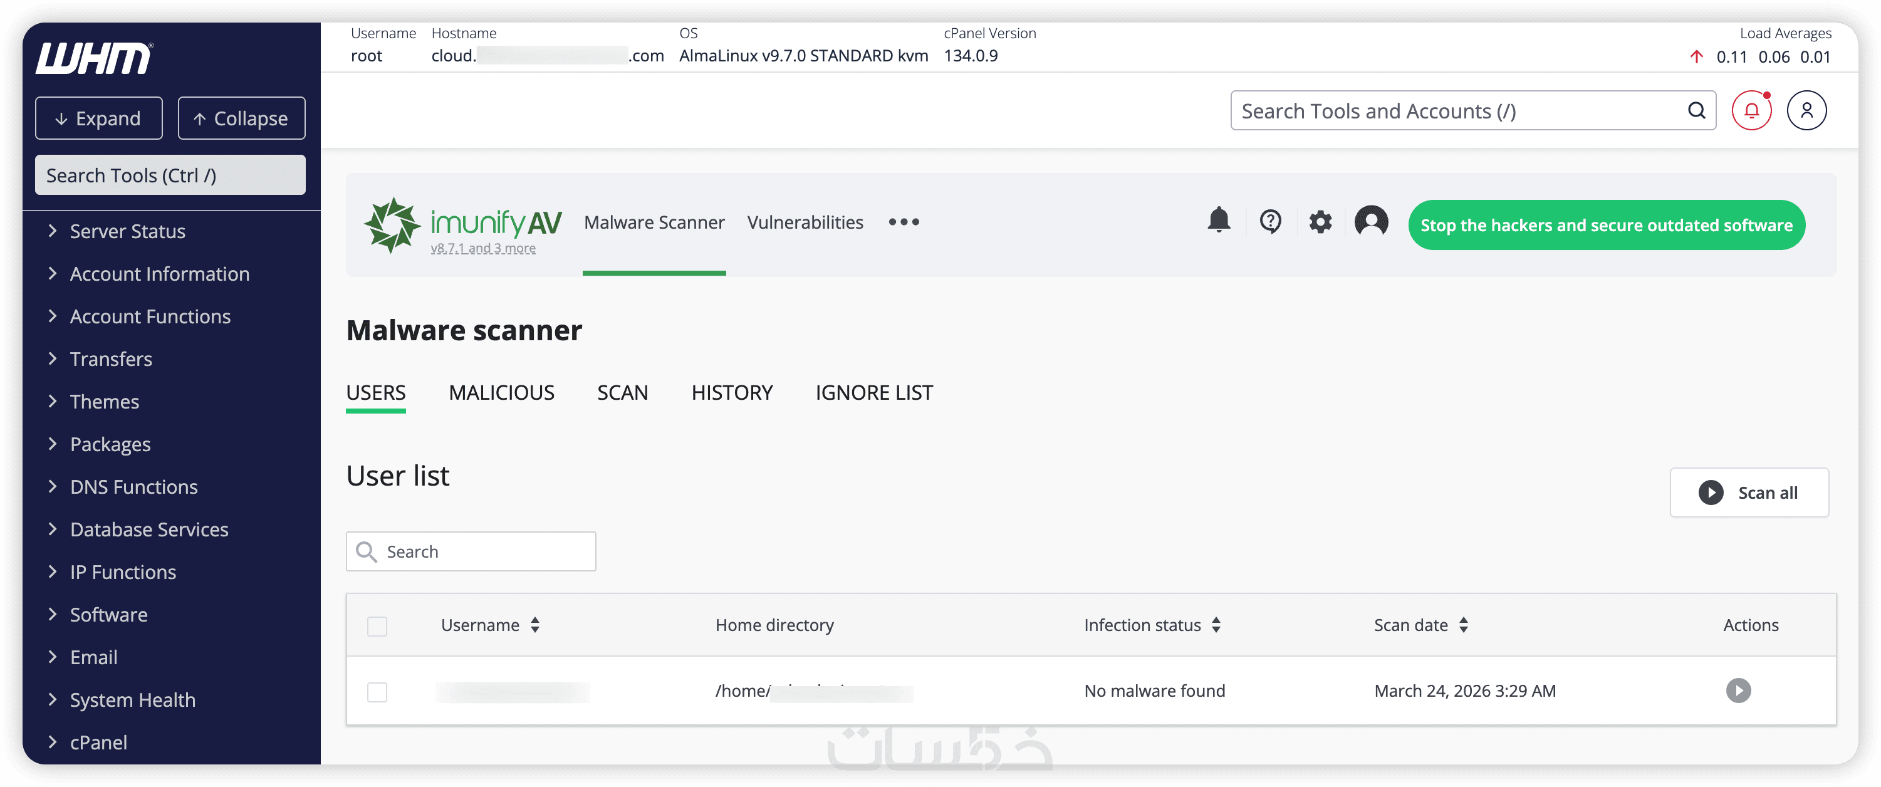Click the WHM logo
1881x787 pixels.
click(x=95, y=58)
